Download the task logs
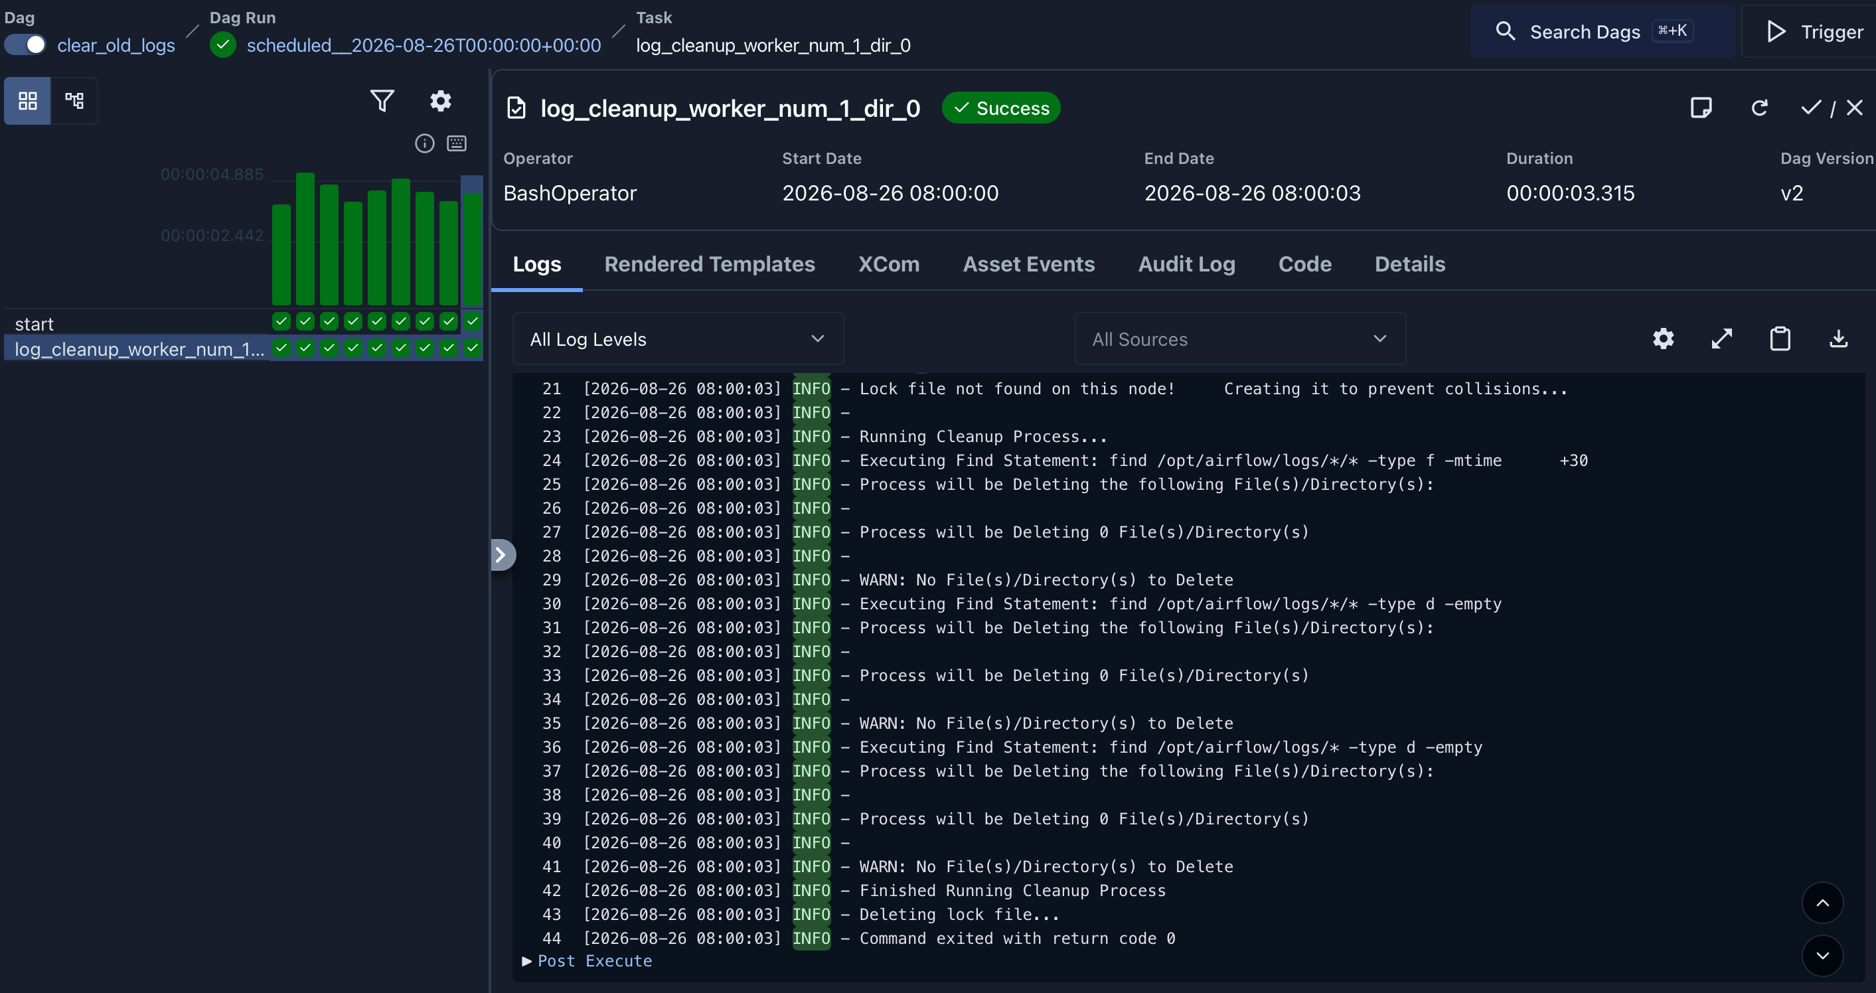The image size is (1876, 993). [1838, 339]
